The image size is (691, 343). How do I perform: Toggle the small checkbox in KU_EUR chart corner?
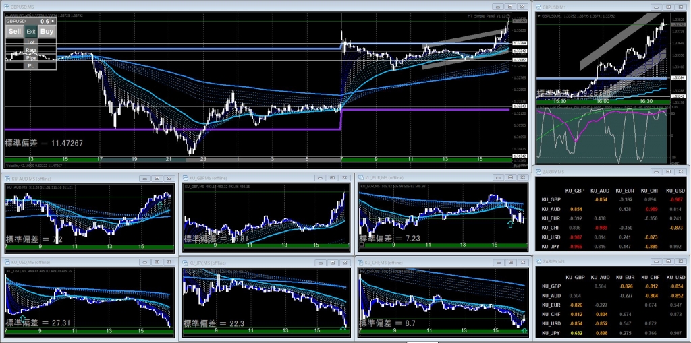point(362,245)
